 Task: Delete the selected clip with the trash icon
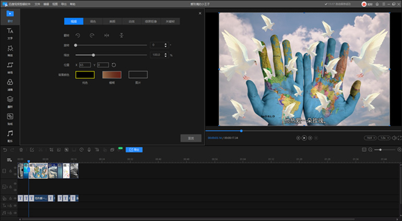21,150
